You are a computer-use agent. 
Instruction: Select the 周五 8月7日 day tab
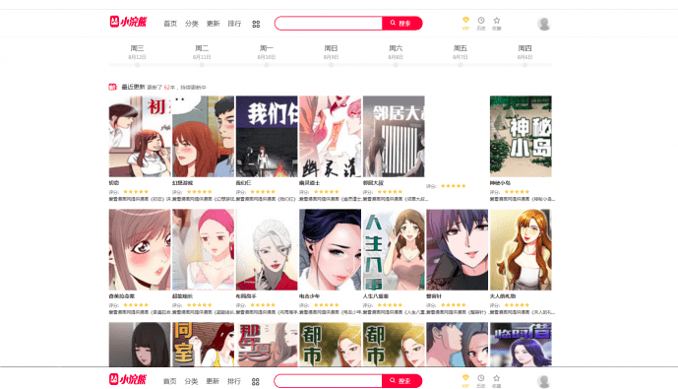pyautogui.click(x=461, y=52)
